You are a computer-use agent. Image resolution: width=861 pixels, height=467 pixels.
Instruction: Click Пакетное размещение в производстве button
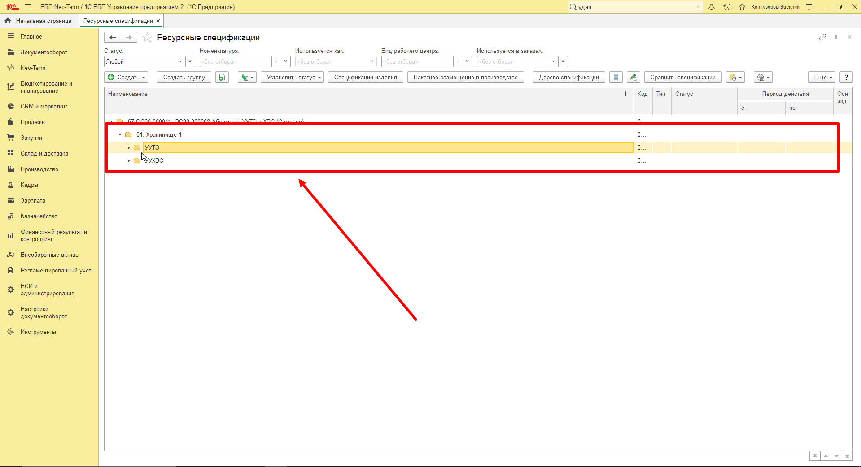click(465, 77)
